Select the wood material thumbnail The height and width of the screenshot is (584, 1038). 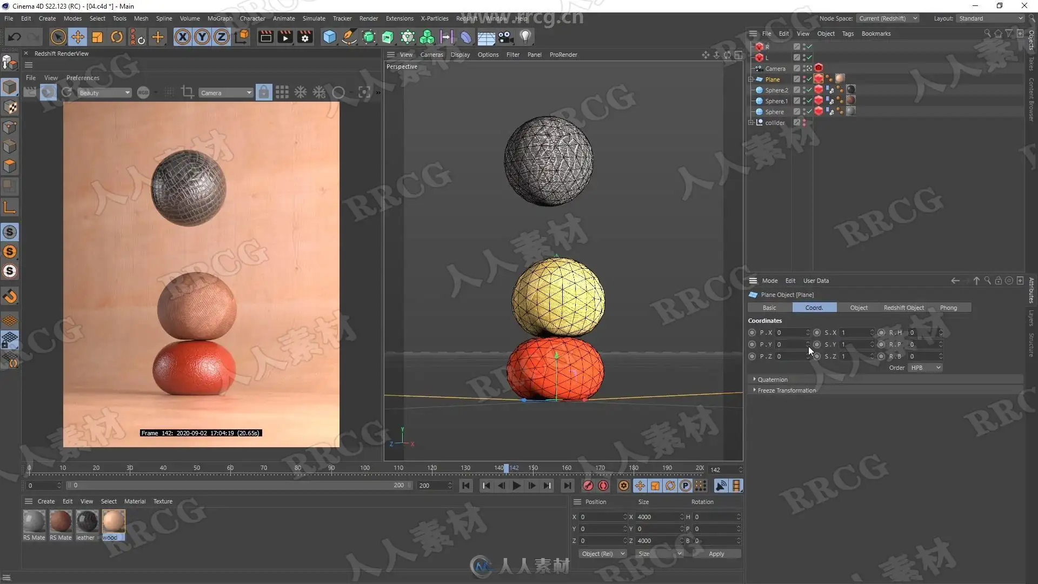(x=114, y=521)
